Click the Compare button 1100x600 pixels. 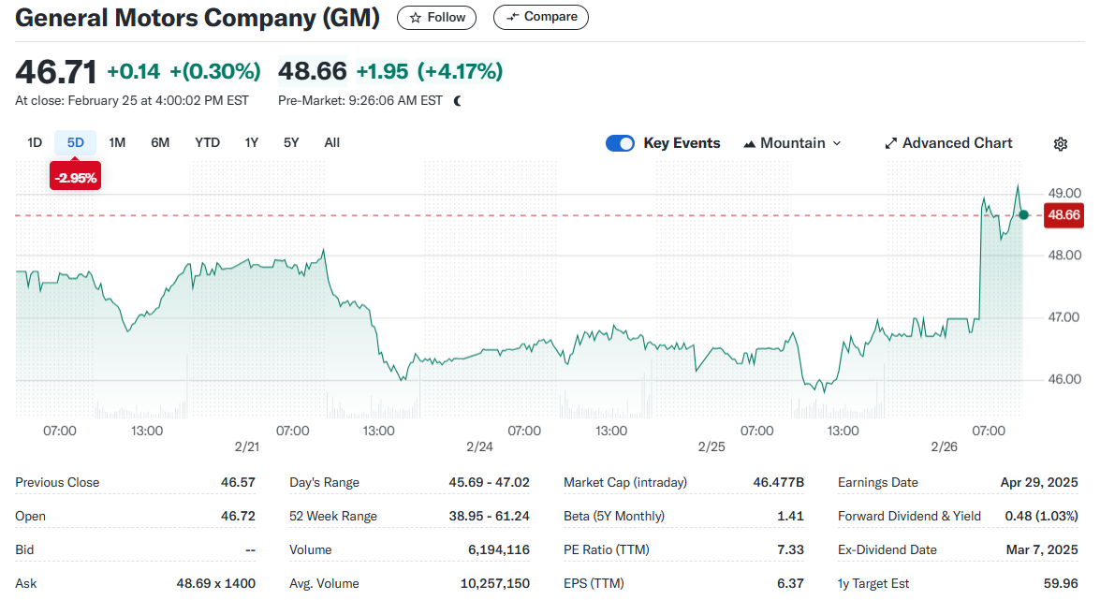coord(541,17)
